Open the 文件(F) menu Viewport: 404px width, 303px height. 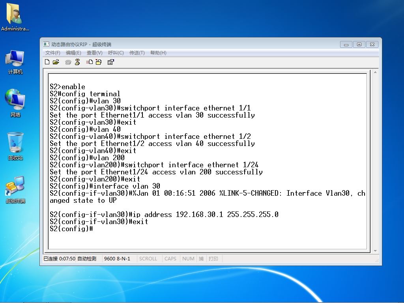pyautogui.click(x=52, y=53)
